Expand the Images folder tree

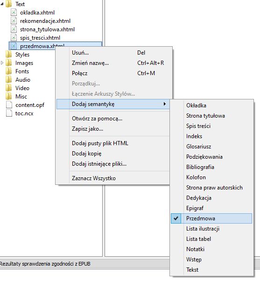(2, 63)
